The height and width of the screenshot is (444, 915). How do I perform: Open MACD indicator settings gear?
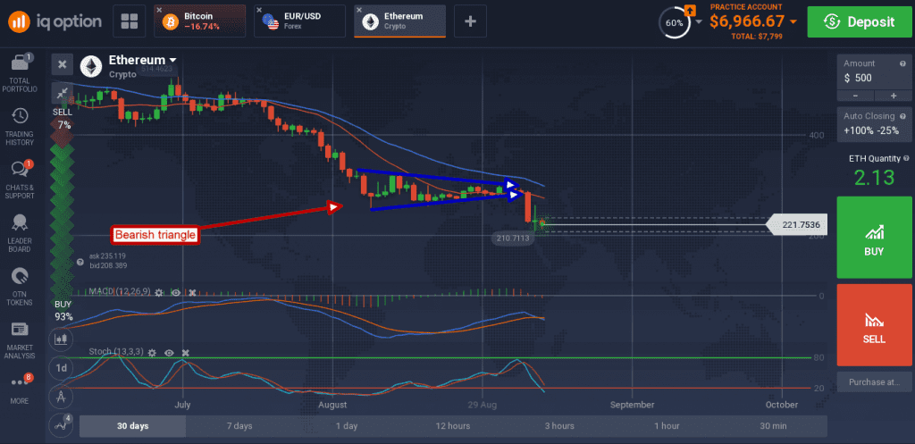159,291
